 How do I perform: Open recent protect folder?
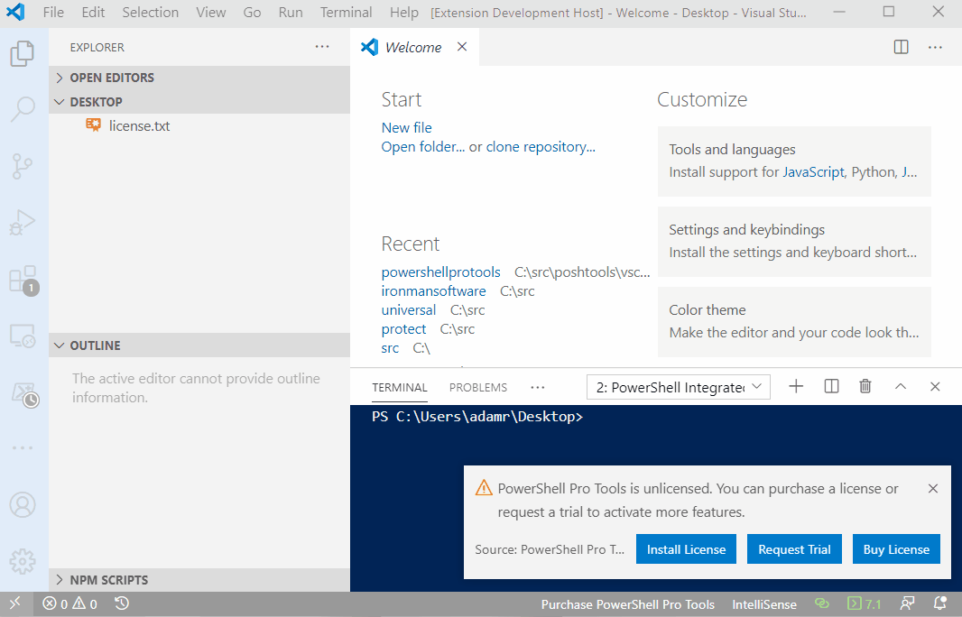(x=403, y=329)
